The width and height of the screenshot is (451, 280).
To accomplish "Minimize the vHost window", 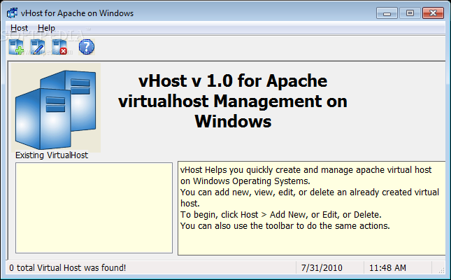I will tap(387, 13).
